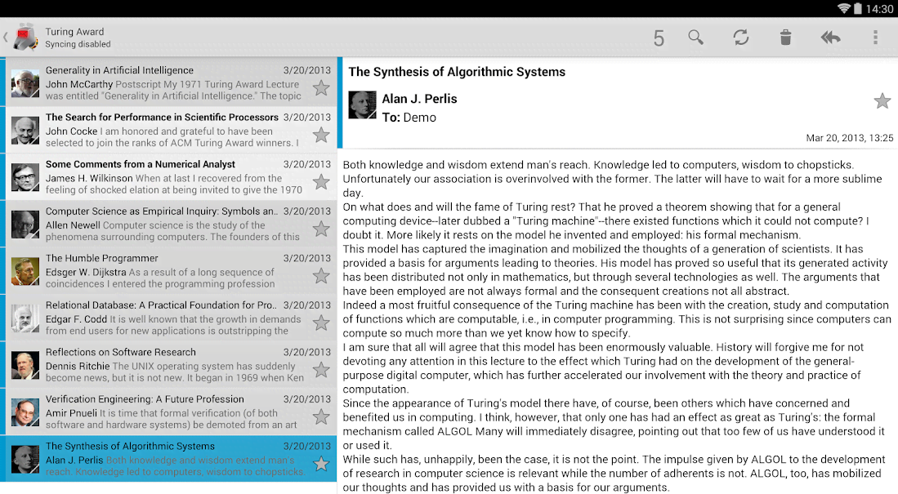The width and height of the screenshot is (898, 494).
Task: Tap Dennis Ritchie's contact photo
Action: pyautogui.click(x=25, y=366)
